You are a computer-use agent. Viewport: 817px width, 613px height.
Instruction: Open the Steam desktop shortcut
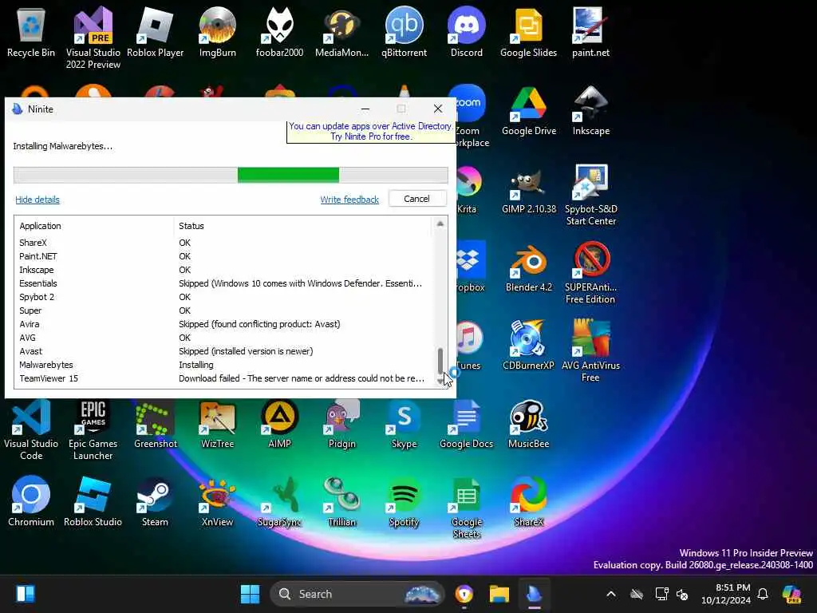(x=155, y=501)
